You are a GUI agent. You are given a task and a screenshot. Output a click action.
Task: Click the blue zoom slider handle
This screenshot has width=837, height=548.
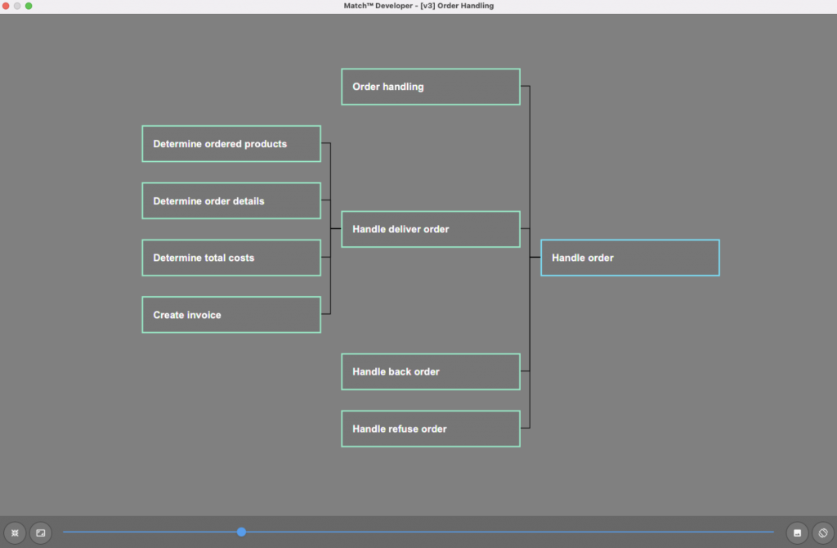pyautogui.click(x=241, y=532)
